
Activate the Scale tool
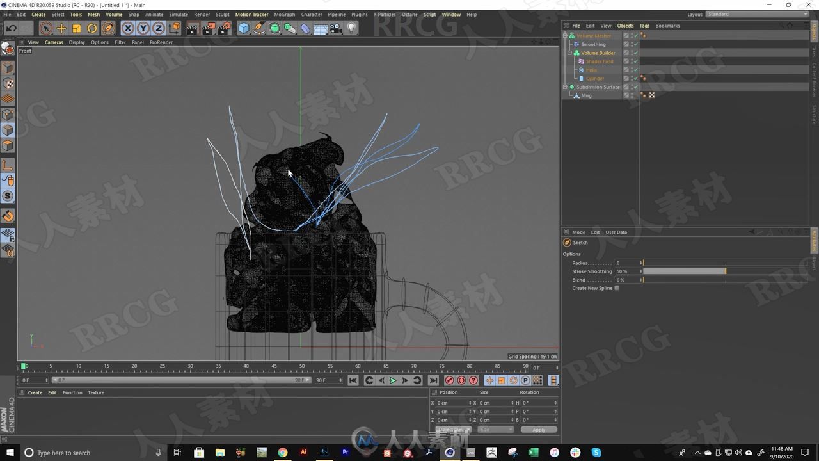click(x=77, y=28)
